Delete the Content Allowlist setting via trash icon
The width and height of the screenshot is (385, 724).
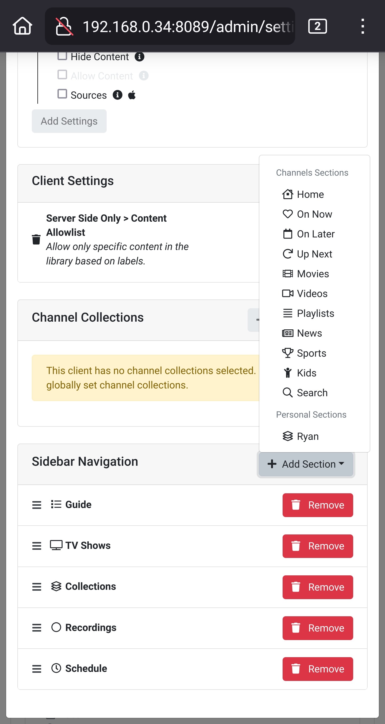36,240
